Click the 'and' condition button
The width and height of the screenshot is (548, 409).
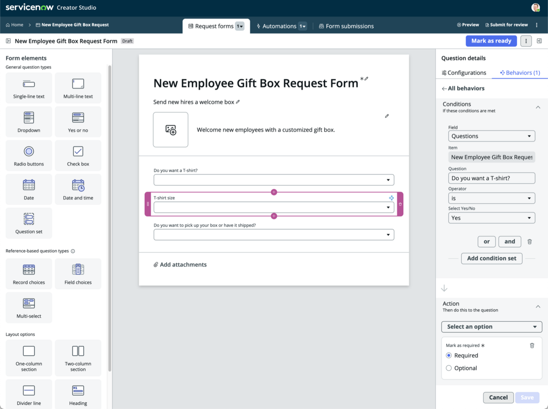click(510, 242)
